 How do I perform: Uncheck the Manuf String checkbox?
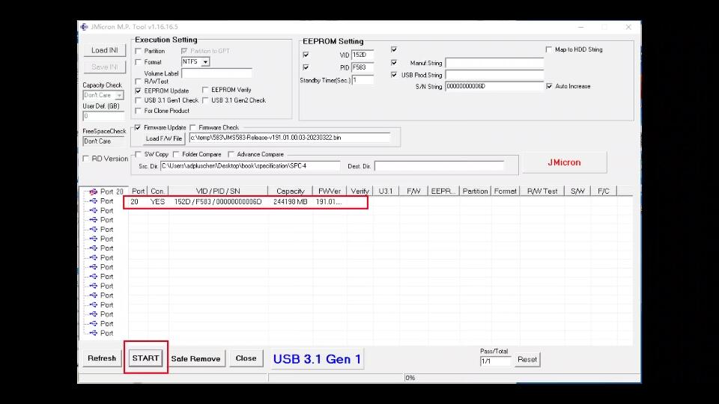tap(394, 63)
